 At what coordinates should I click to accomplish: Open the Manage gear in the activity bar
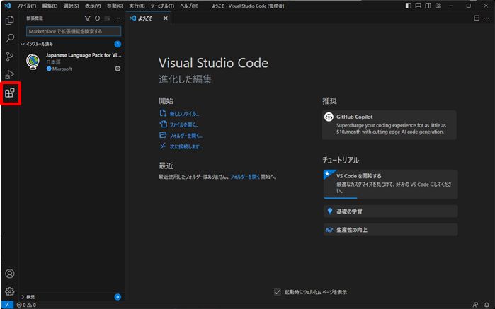pos(10,291)
